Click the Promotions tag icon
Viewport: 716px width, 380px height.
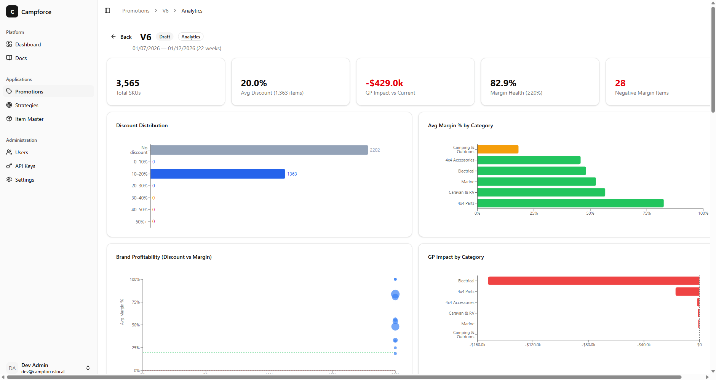coord(9,91)
